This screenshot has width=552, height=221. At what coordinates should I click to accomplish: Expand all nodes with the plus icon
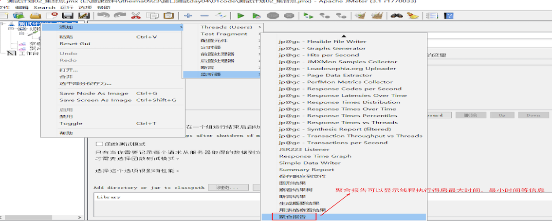(189, 16)
